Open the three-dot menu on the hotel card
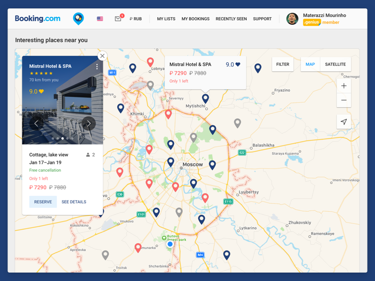The height and width of the screenshot is (281, 375). [97, 67]
